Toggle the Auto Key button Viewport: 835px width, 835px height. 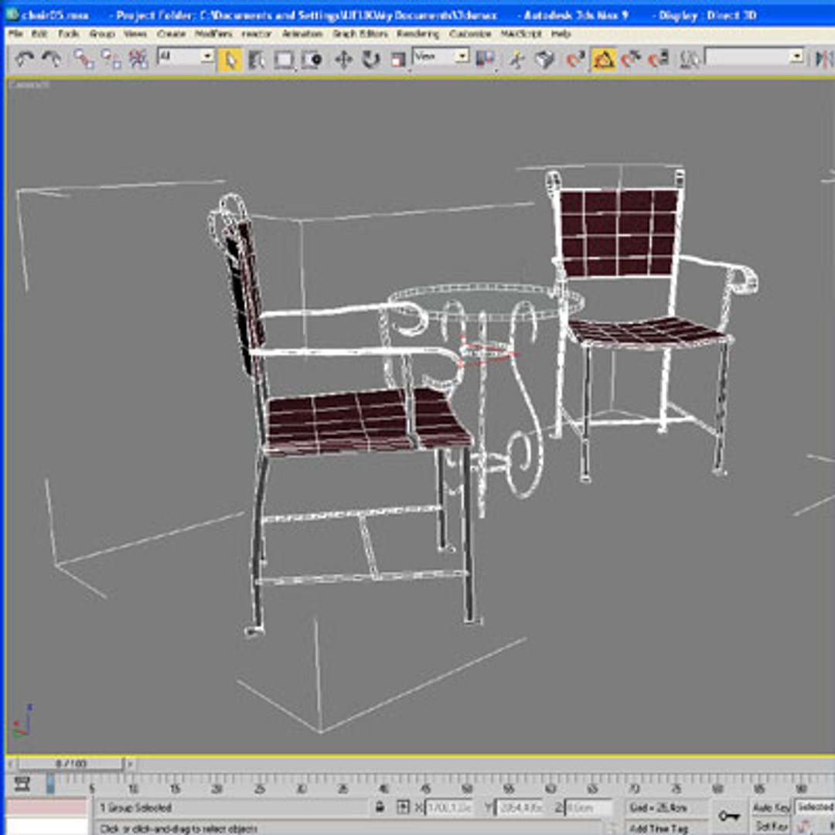pos(771,807)
